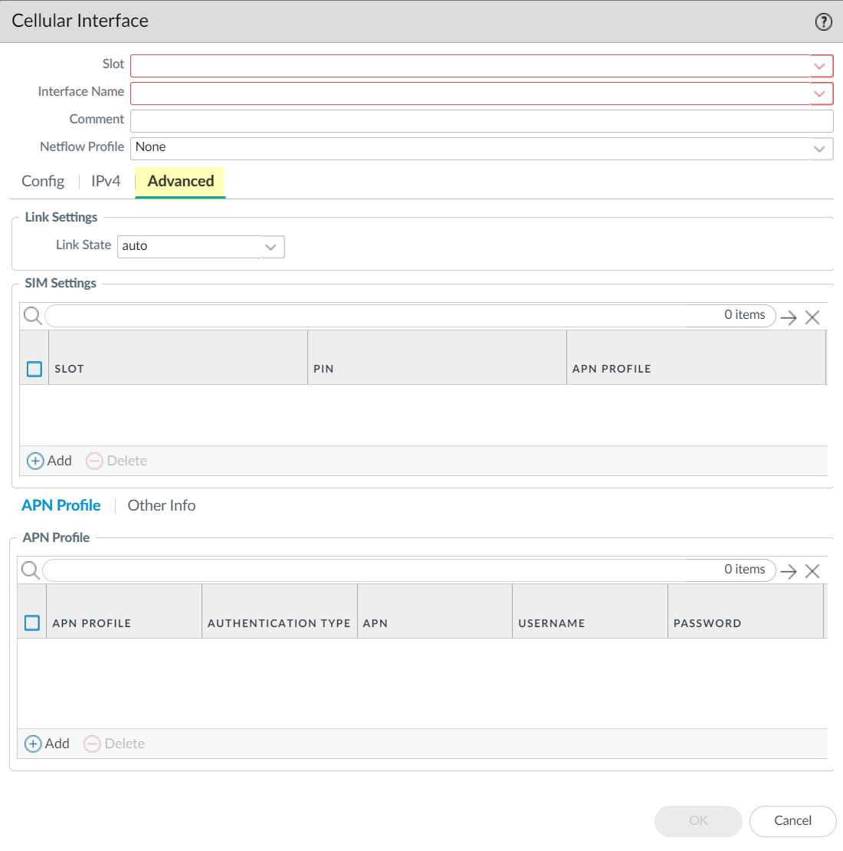Open the Other Info tab
This screenshot has height=851, width=843.
click(162, 506)
